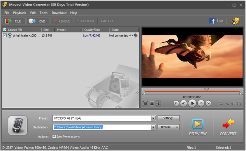Play the video preview
Image resolution: width=246 pixels, height=151 pixels.
pos(192,104)
